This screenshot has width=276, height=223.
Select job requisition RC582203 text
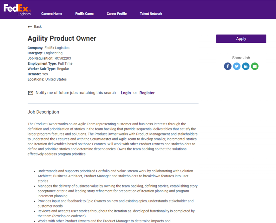[x=63, y=58]
